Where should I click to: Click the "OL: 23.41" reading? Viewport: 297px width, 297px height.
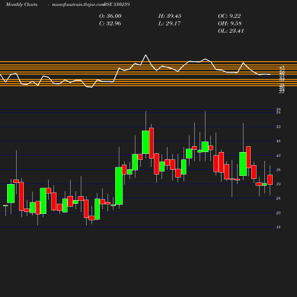click(x=230, y=31)
